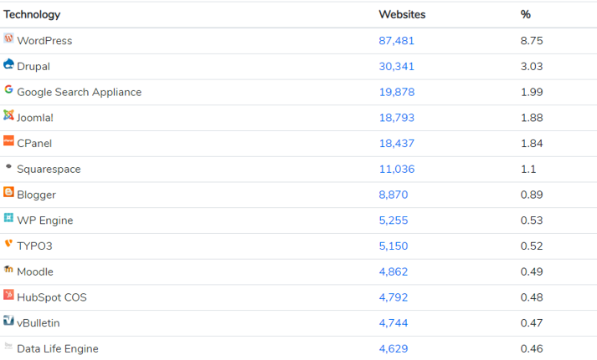The image size is (597, 360).
Task: Click the orange CPanel icon
Action: click(8, 141)
